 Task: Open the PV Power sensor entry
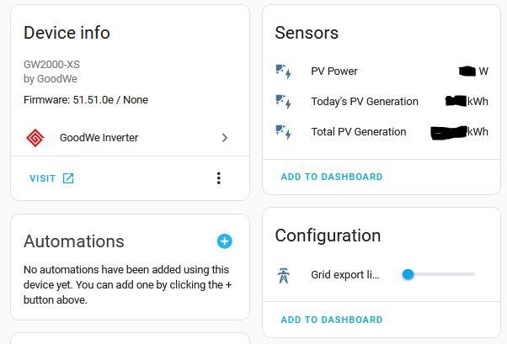tap(334, 71)
